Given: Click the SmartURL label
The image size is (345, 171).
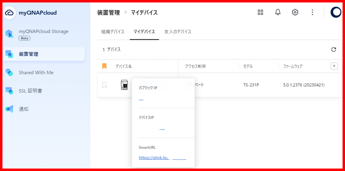Looking at the screenshot, I should (x=147, y=147).
